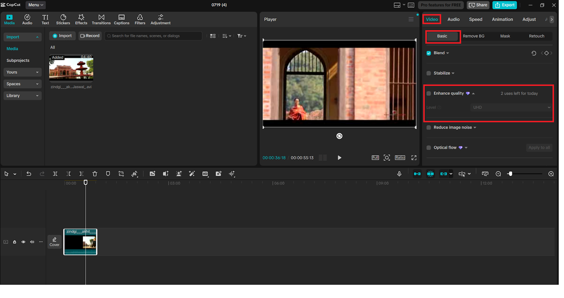This screenshot has width=564, height=298.
Task: Enable Reduce image noise checkbox
Action: [429, 127]
